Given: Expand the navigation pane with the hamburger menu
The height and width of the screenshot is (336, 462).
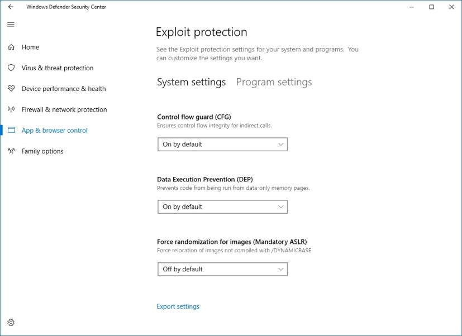Looking at the screenshot, I should point(10,25).
